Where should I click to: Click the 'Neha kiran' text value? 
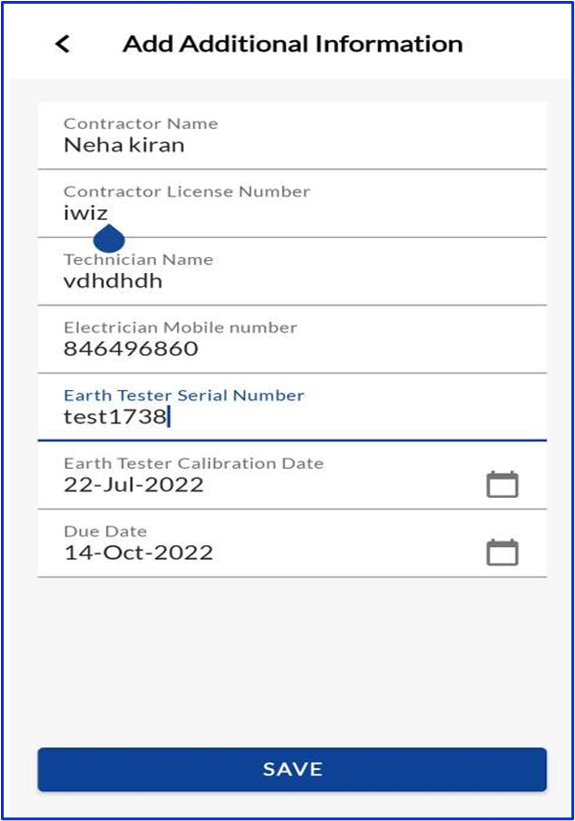coord(124,145)
